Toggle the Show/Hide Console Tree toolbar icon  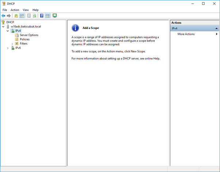(x=22, y=16)
